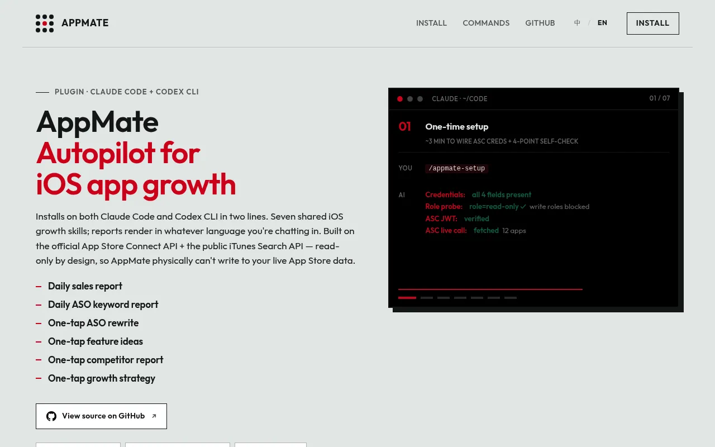Image resolution: width=715 pixels, height=447 pixels.
Task: Click the APPMATE brand name
Action: (85, 23)
